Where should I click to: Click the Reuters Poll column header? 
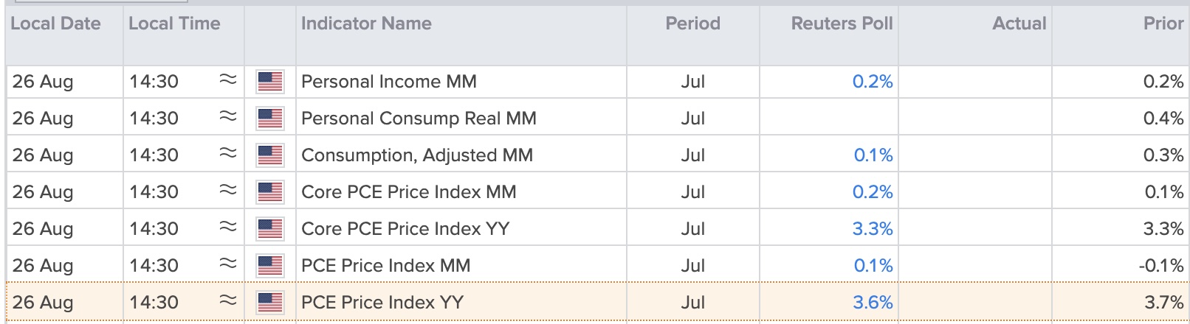coord(842,24)
